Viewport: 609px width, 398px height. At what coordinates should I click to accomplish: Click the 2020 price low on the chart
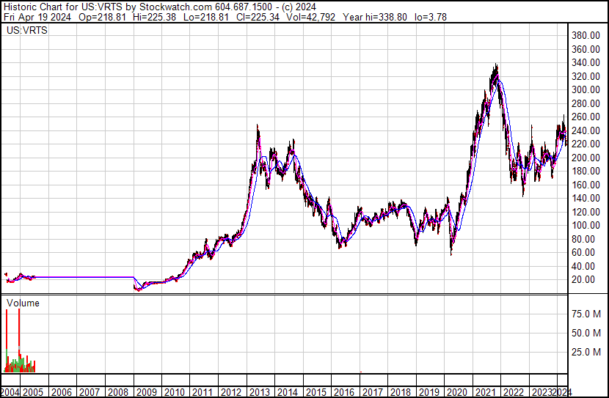point(451,254)
